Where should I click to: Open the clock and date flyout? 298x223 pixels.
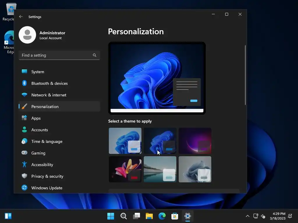coord(277,216)
